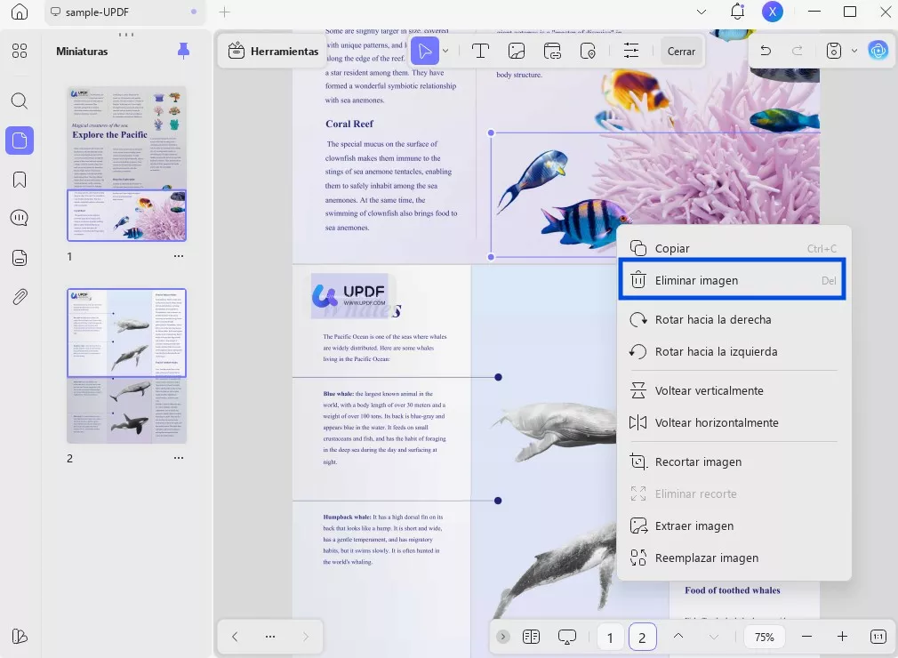The width and height of the screenshot is (898, 658).
Task: Choose Extraer imagen from the menu
Action: coord(734,526)
